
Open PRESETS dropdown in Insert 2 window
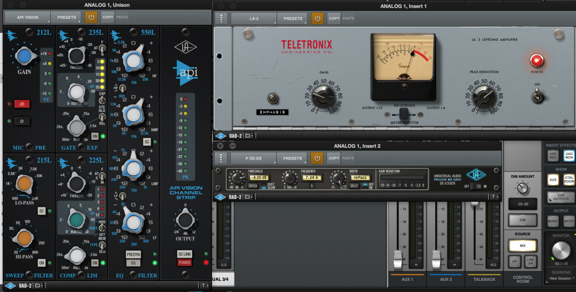(x=293, y=158)
